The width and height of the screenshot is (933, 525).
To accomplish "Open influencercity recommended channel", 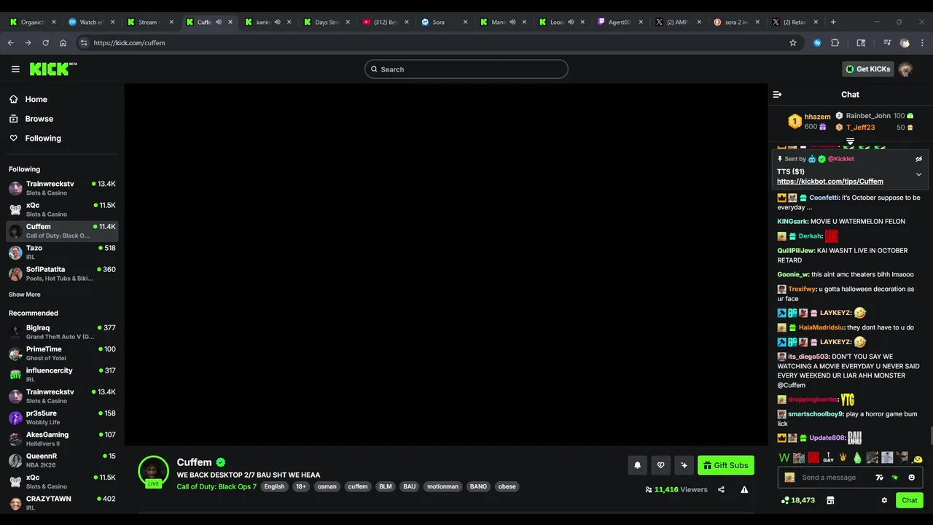I will click(62, 375).
